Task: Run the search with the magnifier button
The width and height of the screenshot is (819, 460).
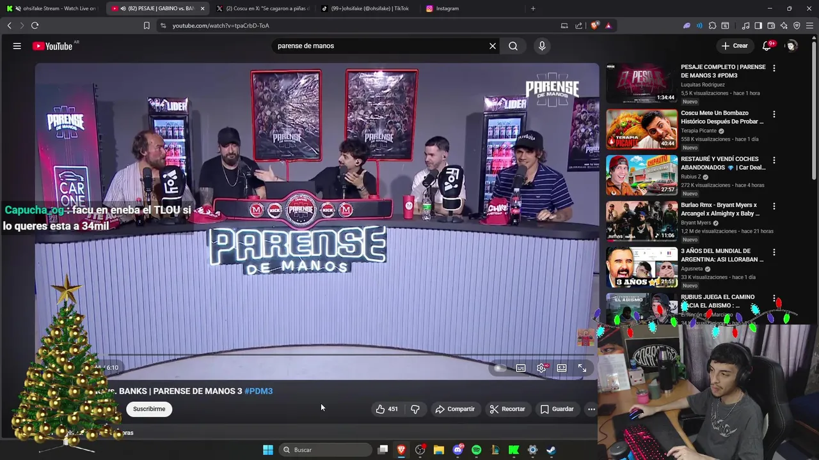Action: [513, 46]
